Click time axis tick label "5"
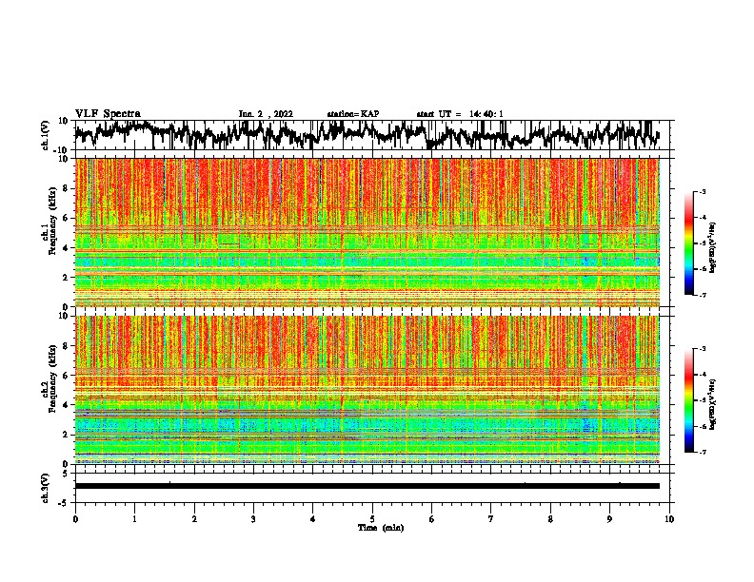The image size is (754, 582). 372,519
